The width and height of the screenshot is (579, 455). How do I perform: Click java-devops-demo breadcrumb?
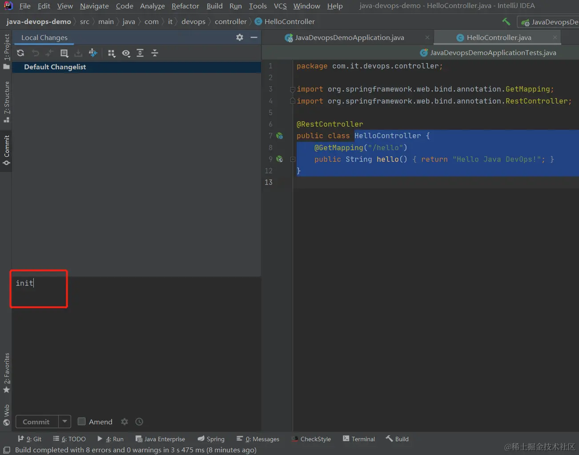point(39,21)
